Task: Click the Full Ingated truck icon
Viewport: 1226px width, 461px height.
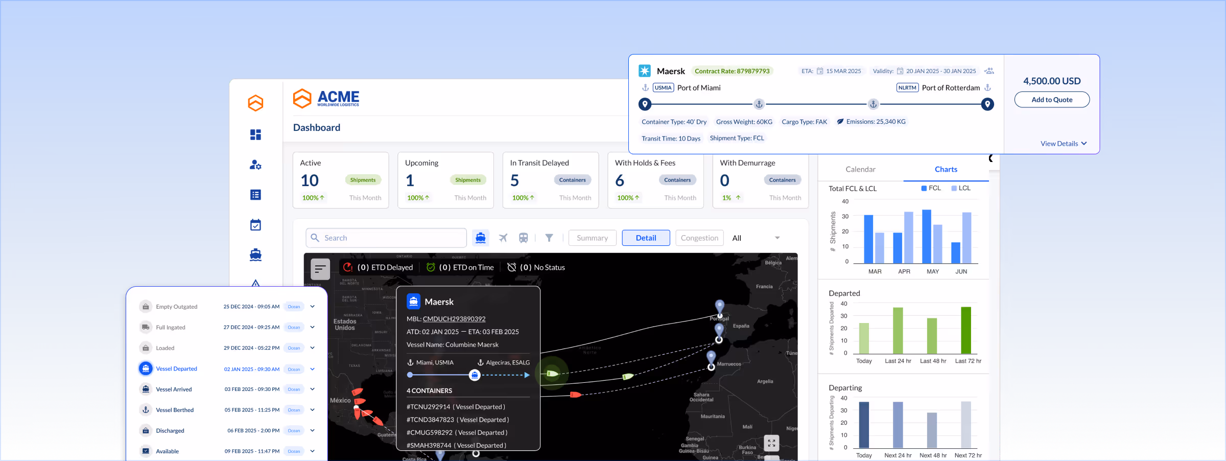Action: tap(146, 327)
